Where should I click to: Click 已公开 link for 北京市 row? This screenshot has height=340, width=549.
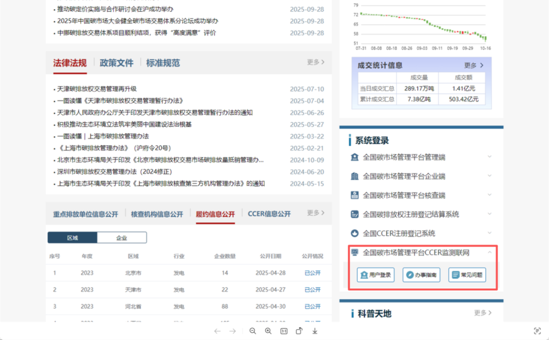click(x=313, y=273)
